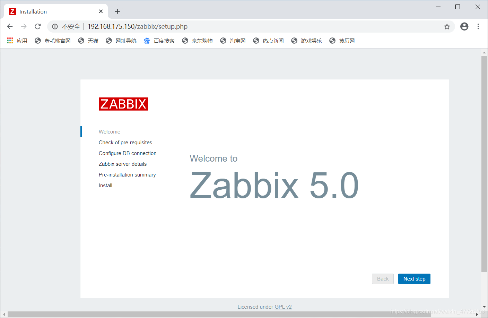The width and height of the screenshot is (488, 318).
Task: Open the 淘宝网 bookmark
Action: (x=233, y=41)
